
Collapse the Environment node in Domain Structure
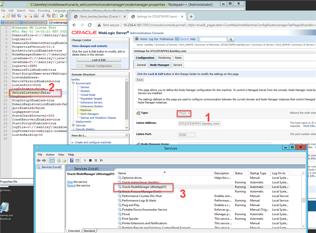pyautogui.click(x=73, y=83)
